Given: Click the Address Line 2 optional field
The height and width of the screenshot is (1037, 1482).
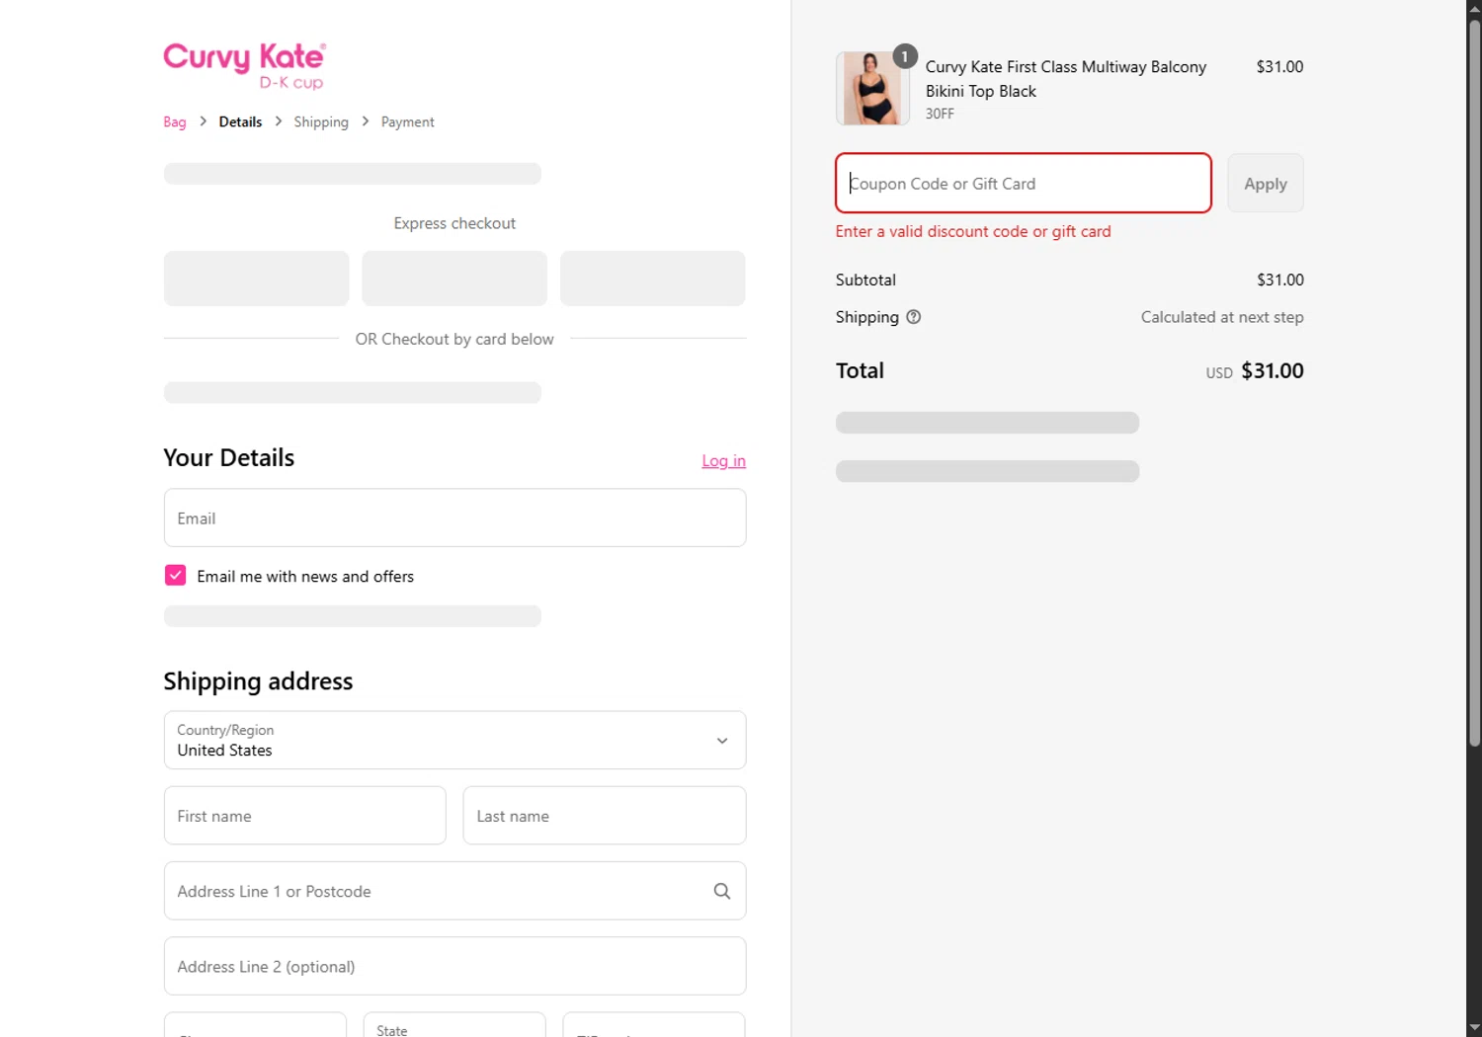Looking at the screenshot, I should (454, 966).
